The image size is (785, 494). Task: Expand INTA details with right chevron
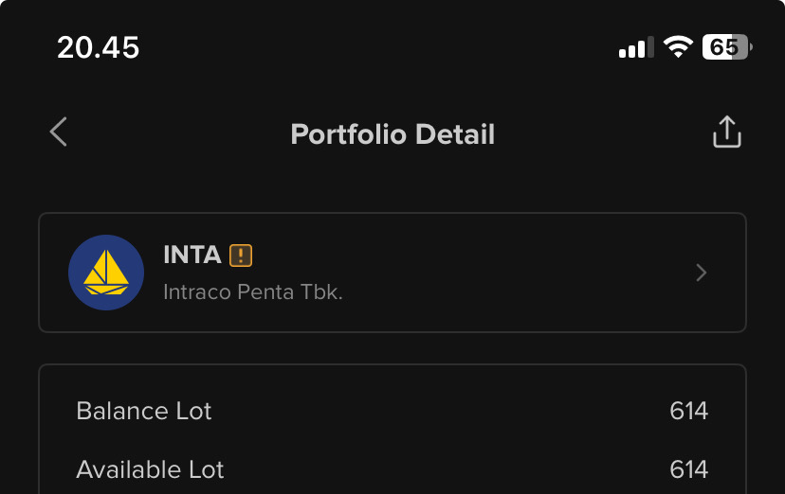pyautogui.click(x=702, y=273)
